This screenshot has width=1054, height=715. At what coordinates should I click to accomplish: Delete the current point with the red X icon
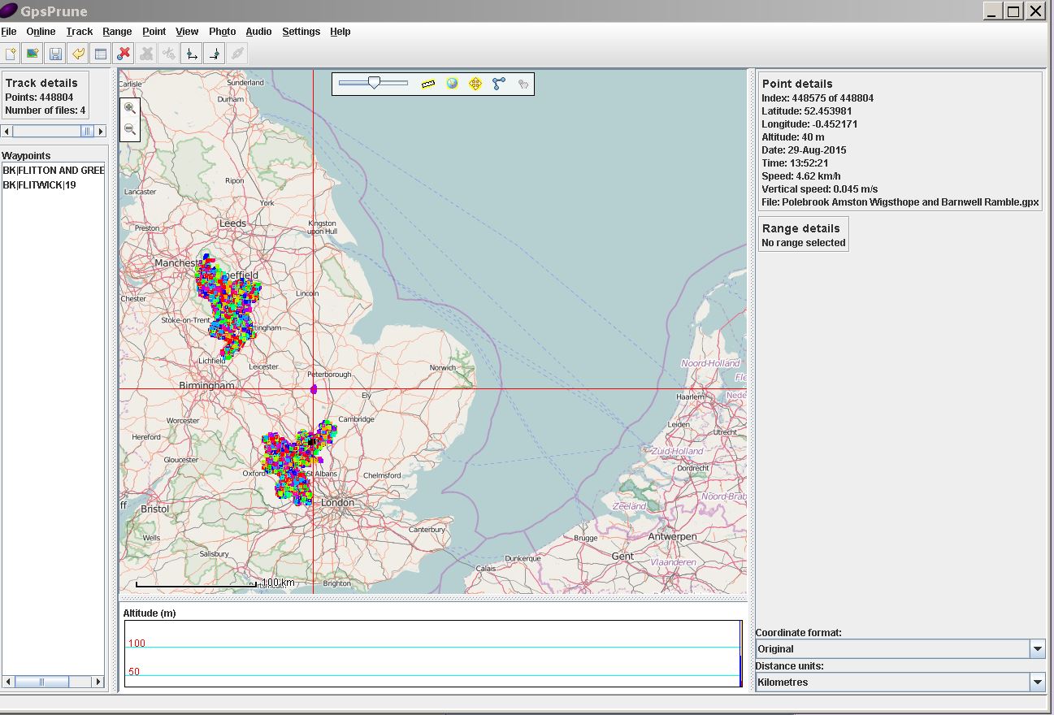coord(124,53)
